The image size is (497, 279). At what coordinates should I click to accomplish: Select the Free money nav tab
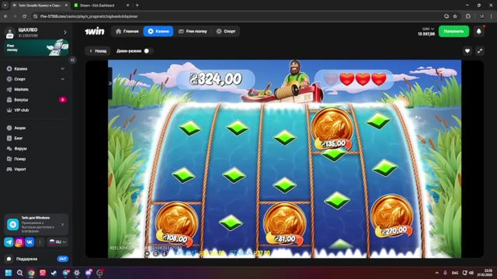[193, 31]
